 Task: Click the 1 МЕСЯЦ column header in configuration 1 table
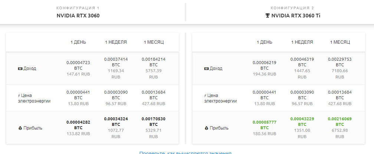(x=154, y=42)
